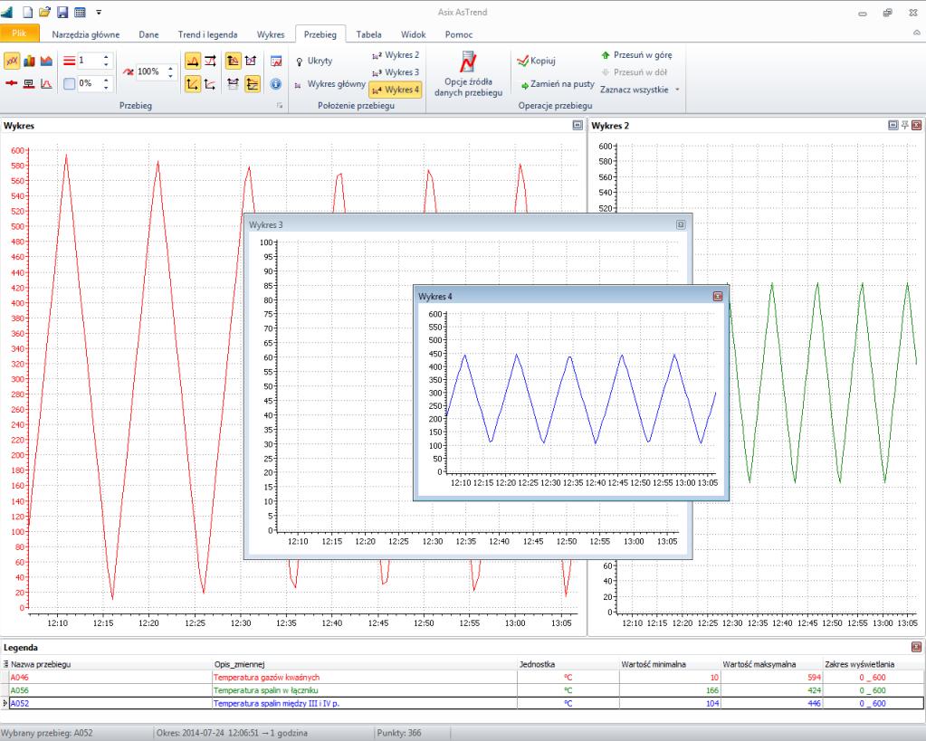The width and height of the screenshot is (926, 741).
Task: Click the save diskette icon
Action: (x=62, y=12)
